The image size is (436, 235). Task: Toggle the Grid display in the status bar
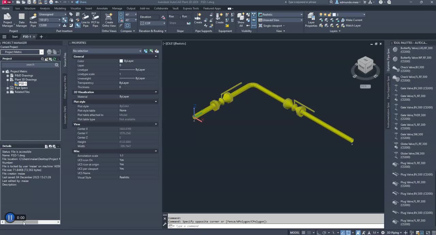pyautogui.click(x=303, y=233)
